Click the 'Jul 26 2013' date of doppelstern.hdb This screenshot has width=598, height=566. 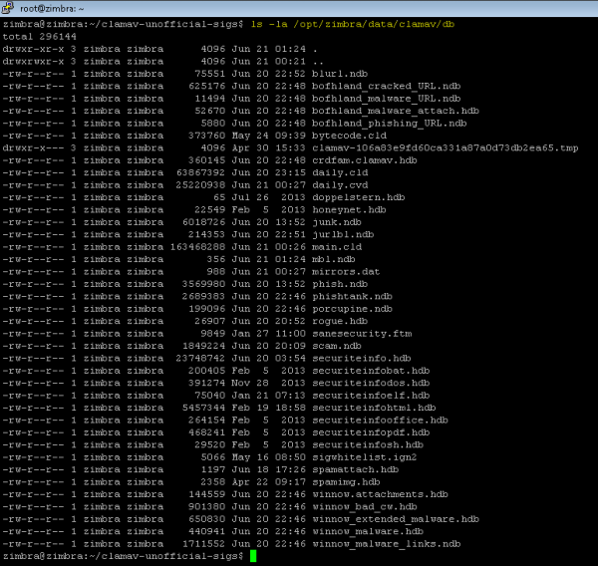pos(269,197)
